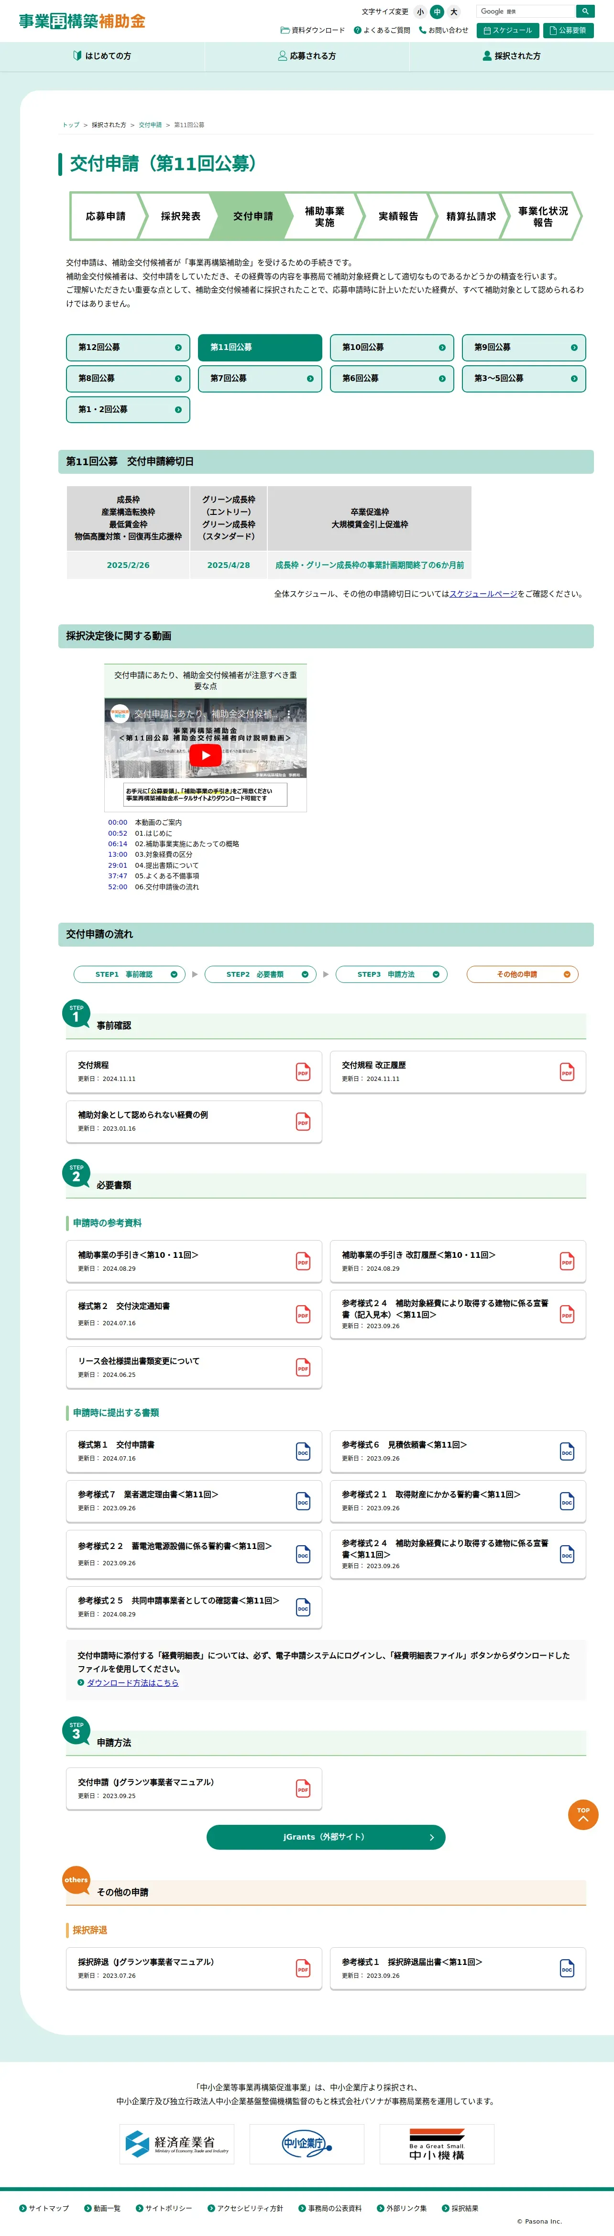Select the 精算払請求 step tab
Viewport: 614px width, 2236px height.
471,216
